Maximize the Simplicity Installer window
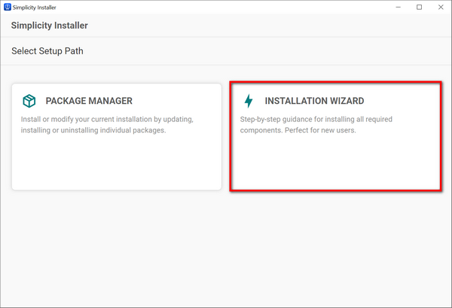The height and width of the screenshot is (308, 452). coord(419,8)
